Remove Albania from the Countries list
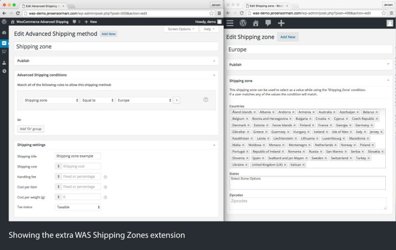 point(273,112)
